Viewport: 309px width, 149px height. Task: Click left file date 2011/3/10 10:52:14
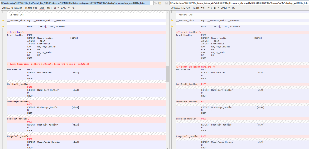click(12, 8)
